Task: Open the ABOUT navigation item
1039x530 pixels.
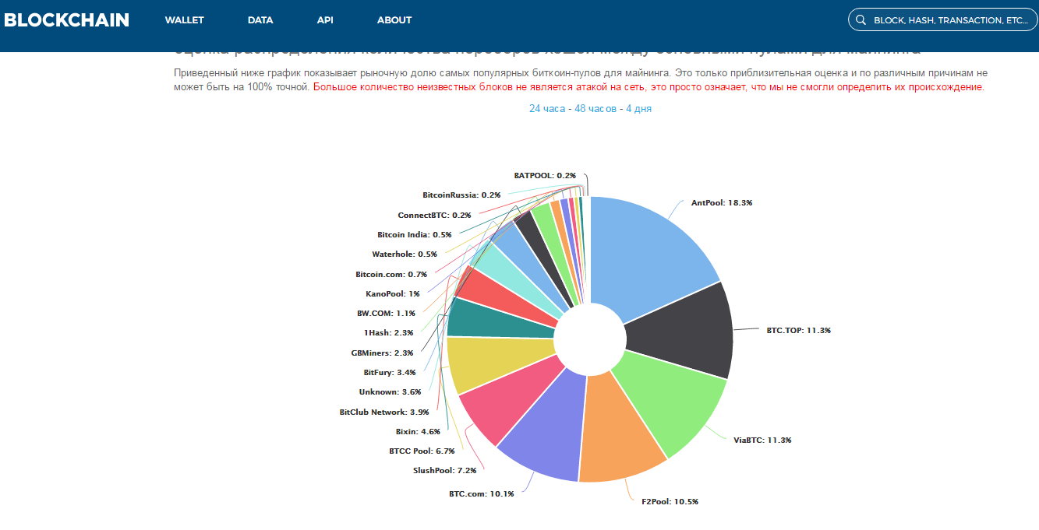Action: pos(394,20)
